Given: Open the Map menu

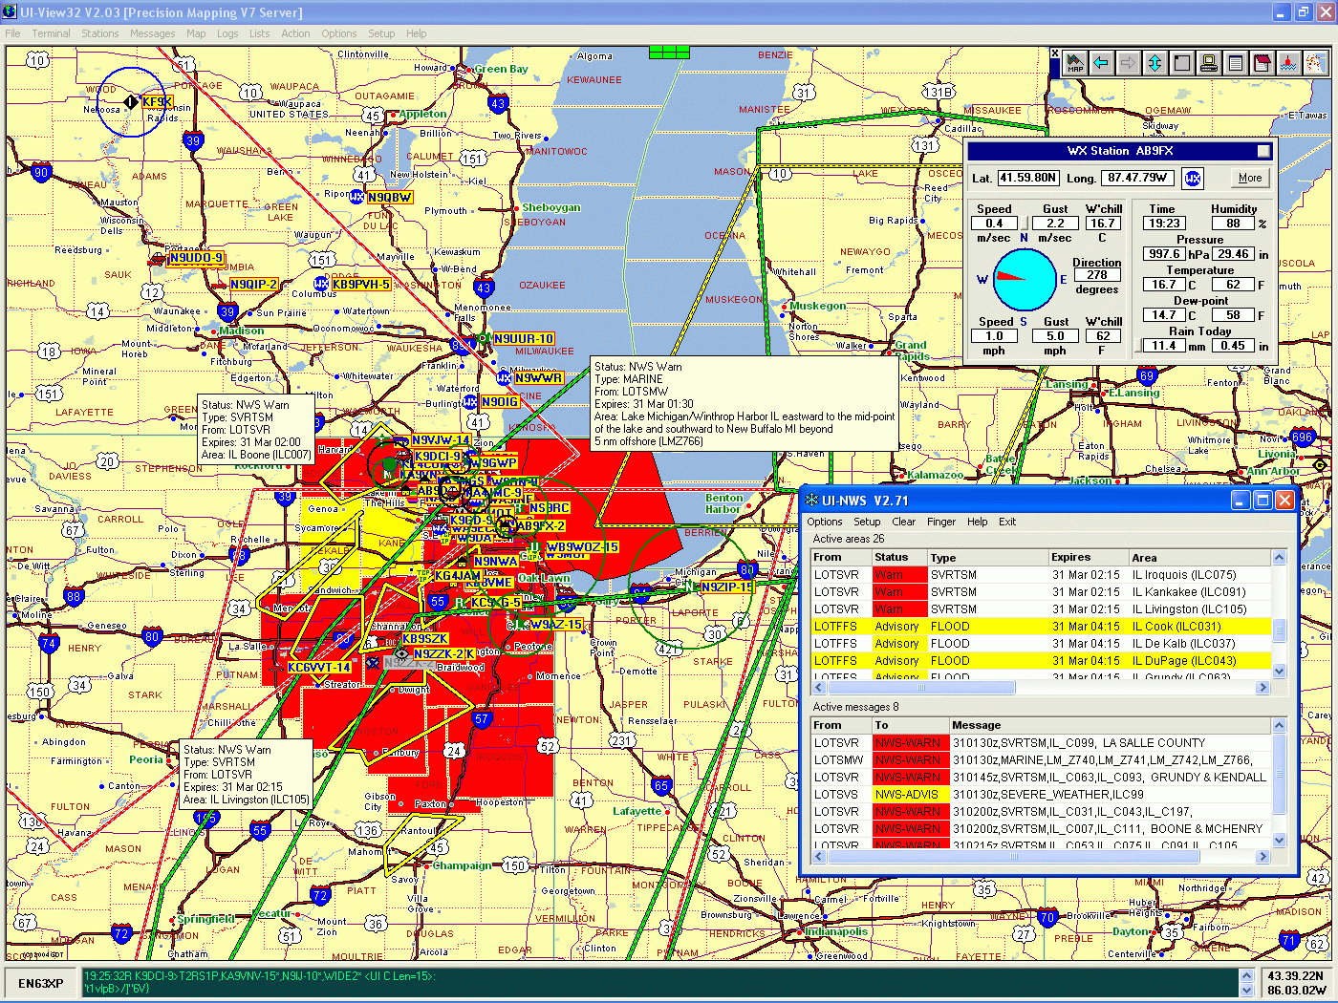Looking at the screenshot, I should (x=196, y=33).
